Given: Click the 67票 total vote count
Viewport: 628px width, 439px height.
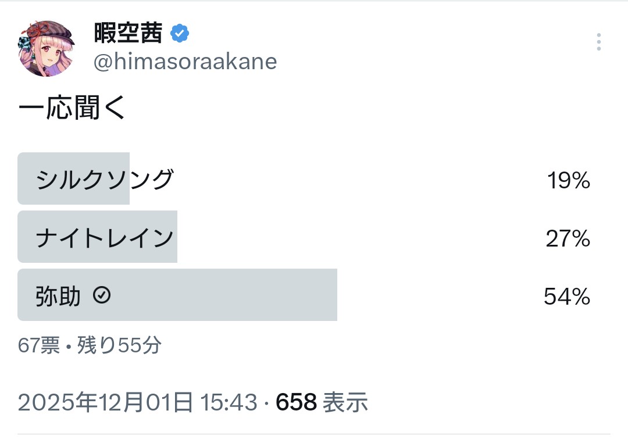Looking at the screenshot, I should point(38,346).
